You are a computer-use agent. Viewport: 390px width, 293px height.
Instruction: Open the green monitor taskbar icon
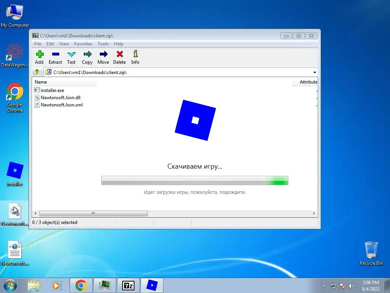(104, 285)
